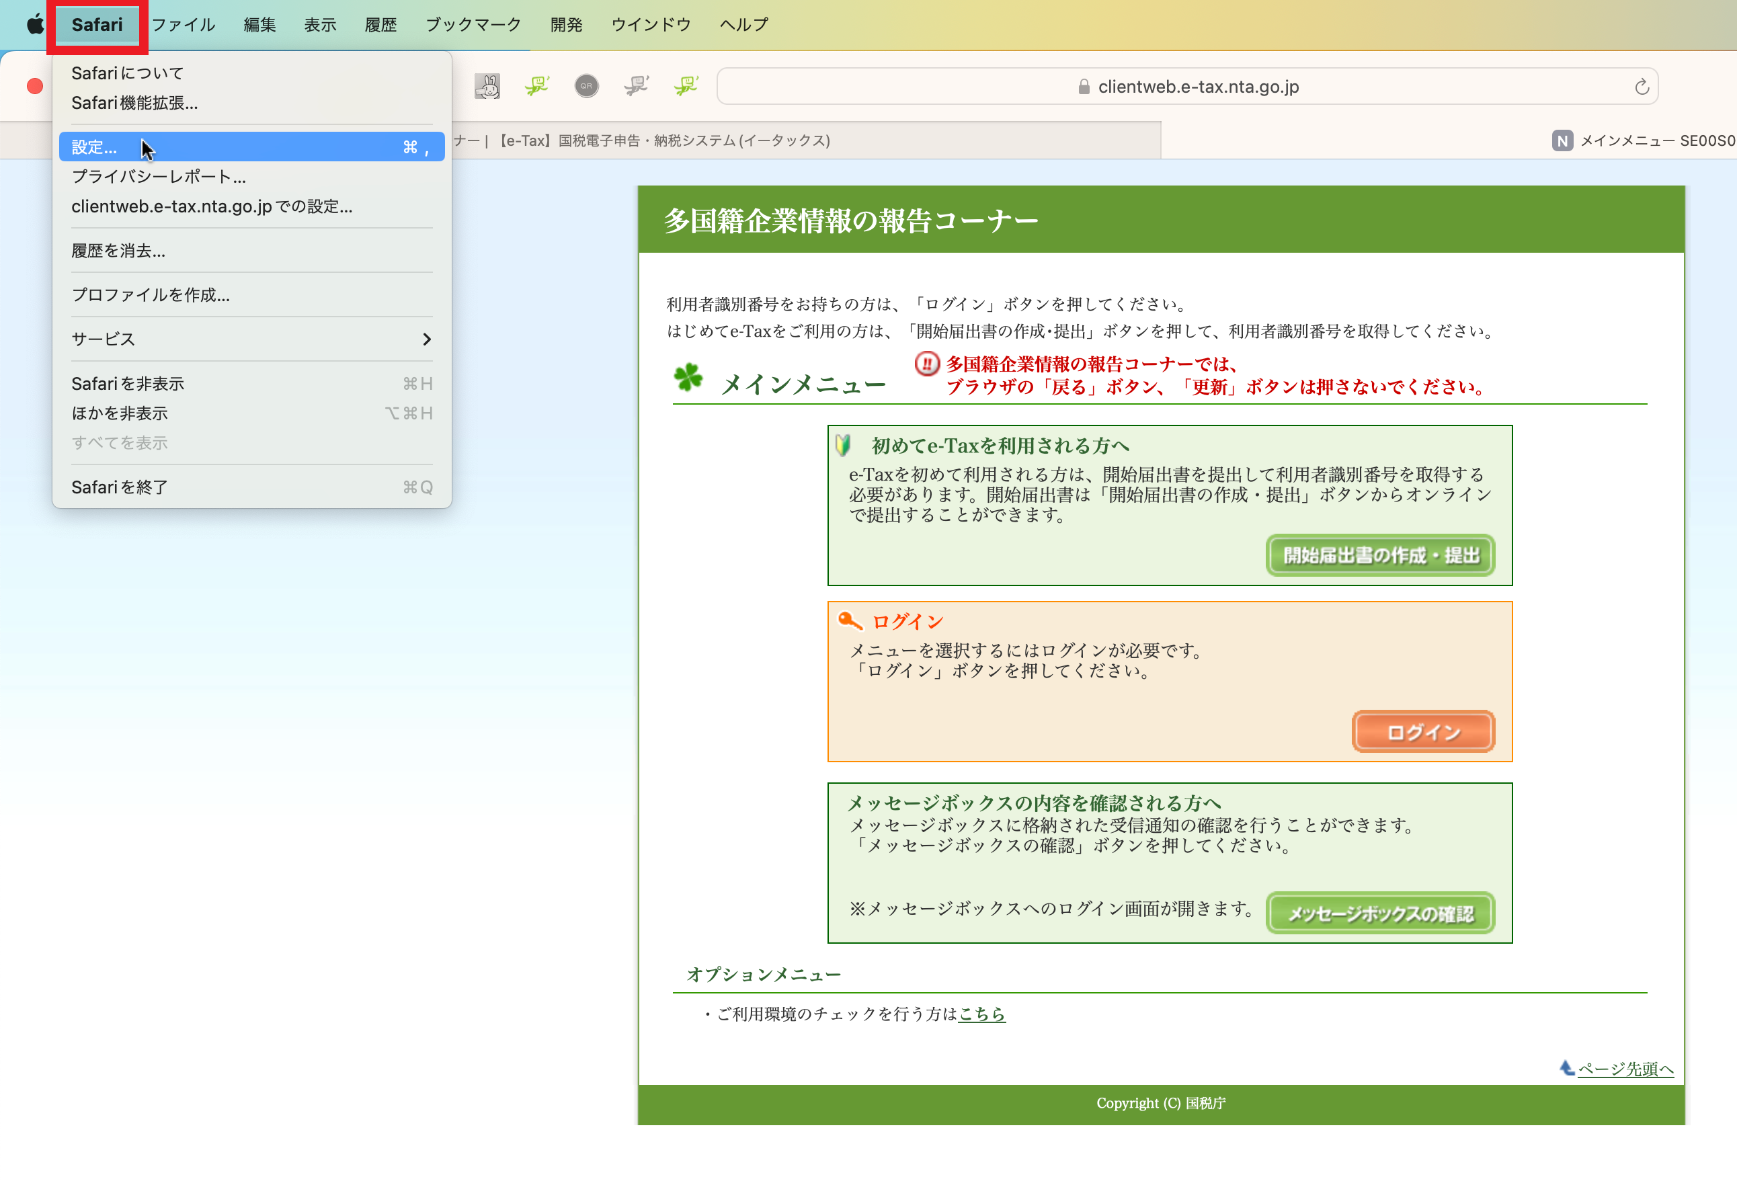Open the Apple menu
The width and height of the screenshot is (1737, 1181).
tap(34, 25)
